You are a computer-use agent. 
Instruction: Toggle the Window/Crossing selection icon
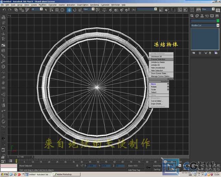(62, 10)
